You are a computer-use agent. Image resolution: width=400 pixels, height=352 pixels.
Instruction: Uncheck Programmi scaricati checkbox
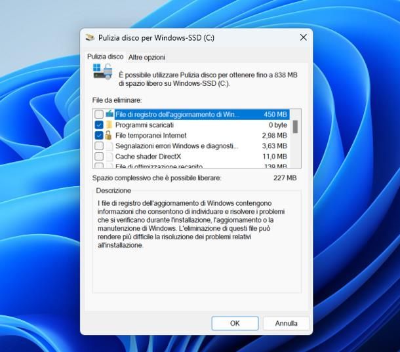99,125
